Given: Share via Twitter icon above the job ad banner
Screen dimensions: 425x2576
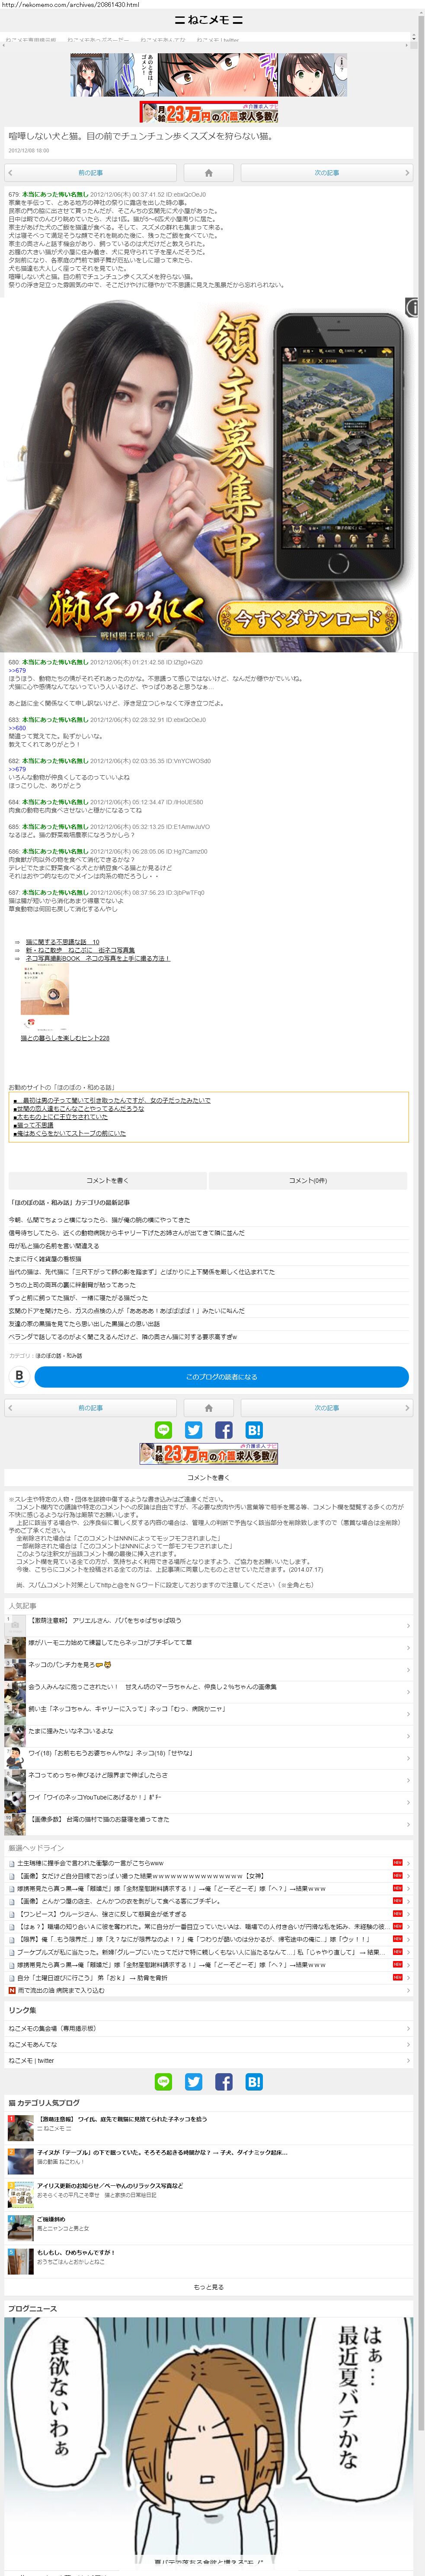Looking at the screenshot, I should click(194, 1430).
